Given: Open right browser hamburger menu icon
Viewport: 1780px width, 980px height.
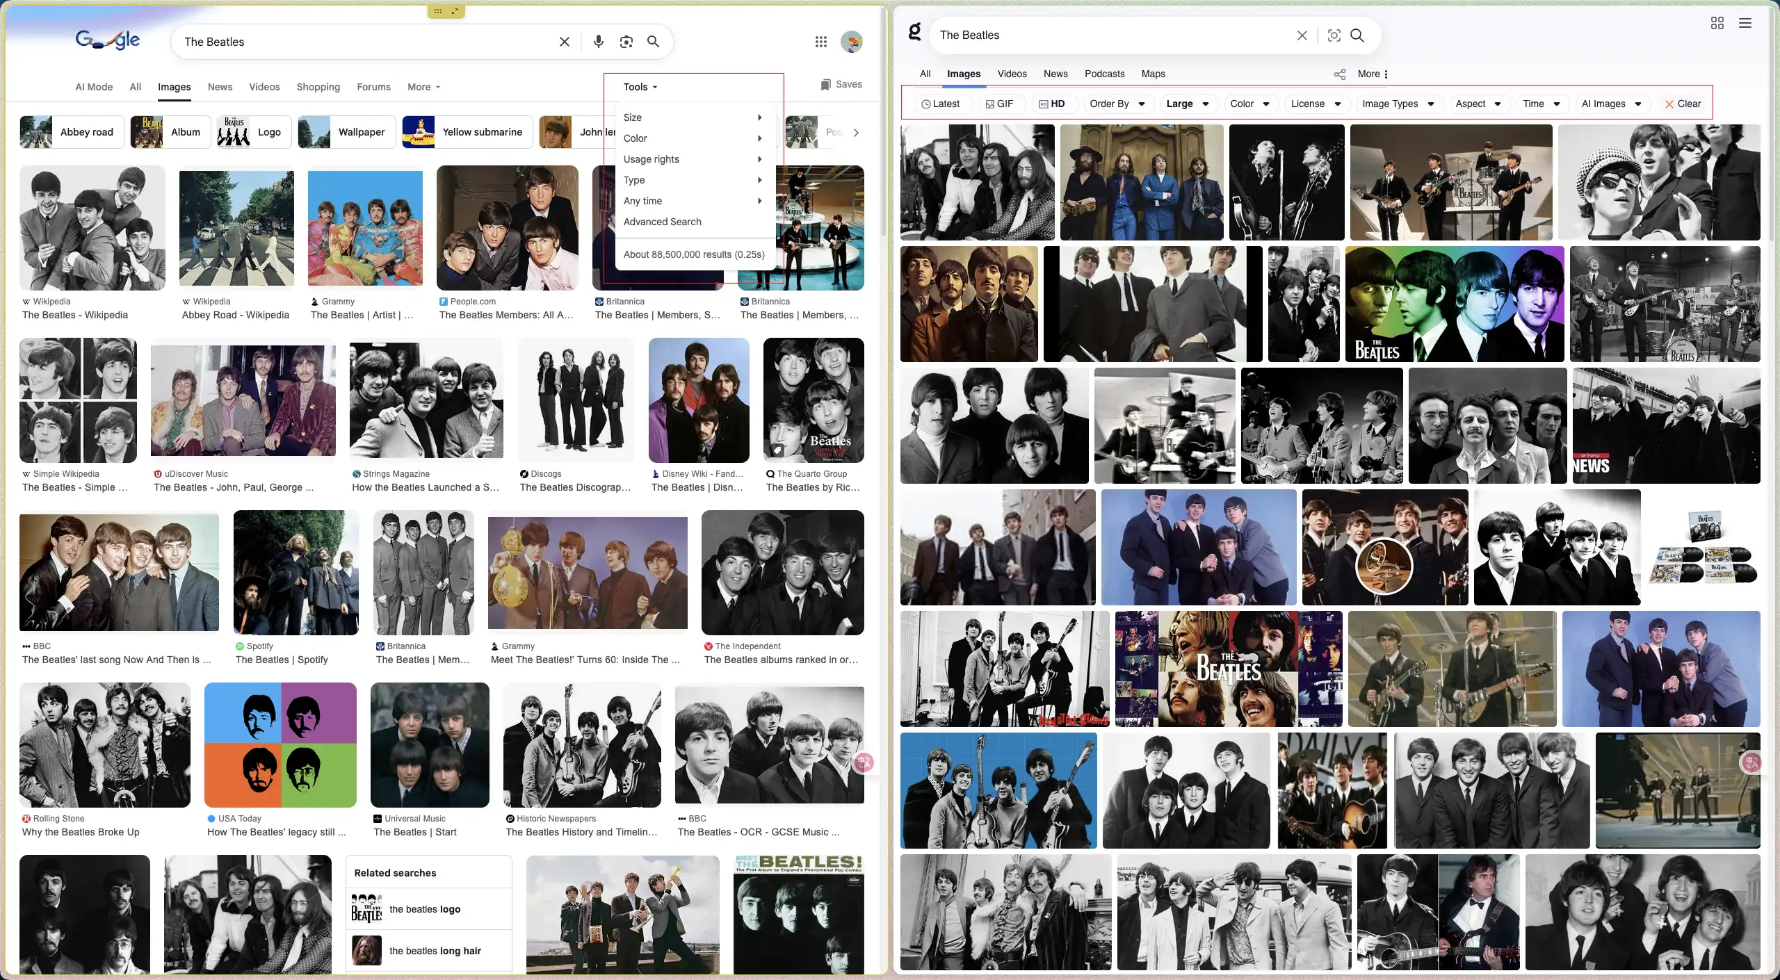Looking at the screenshot, I should pyautogui.click(x=1745, y=23).
